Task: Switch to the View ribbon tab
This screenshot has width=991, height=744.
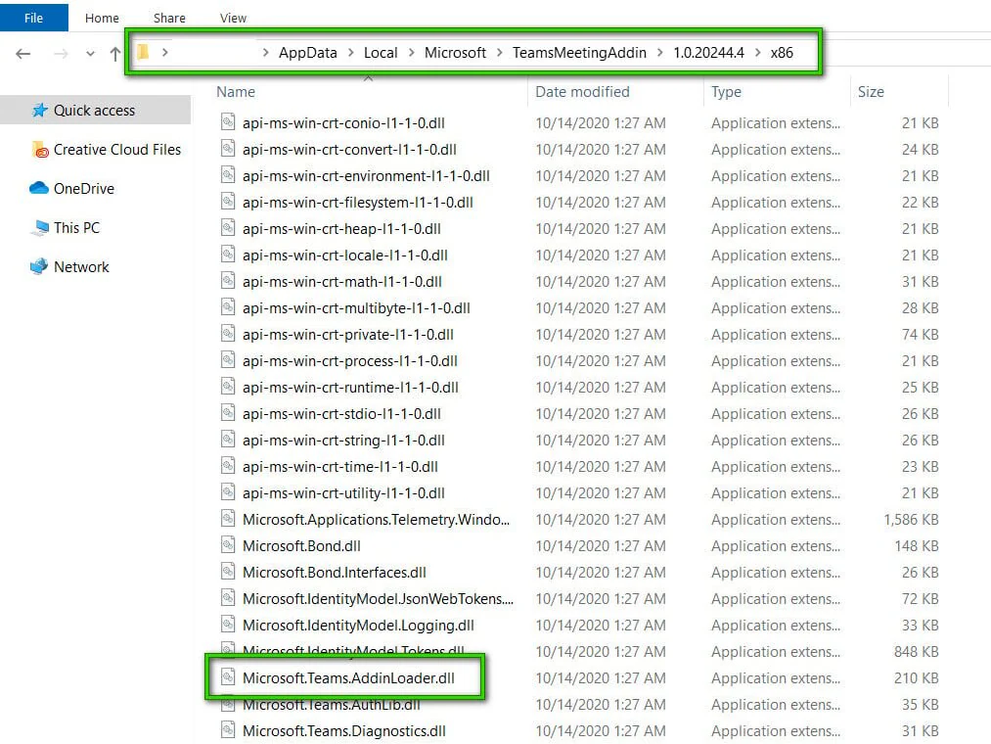Action: point(233,18)
